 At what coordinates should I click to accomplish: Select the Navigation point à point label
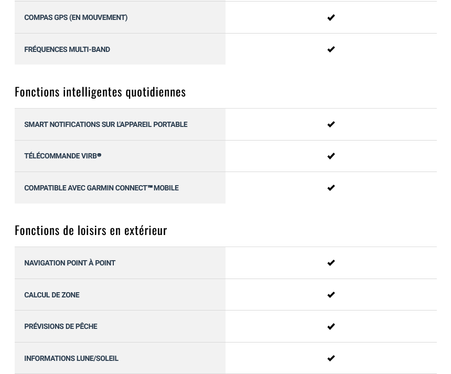click(x=70, y=263)
